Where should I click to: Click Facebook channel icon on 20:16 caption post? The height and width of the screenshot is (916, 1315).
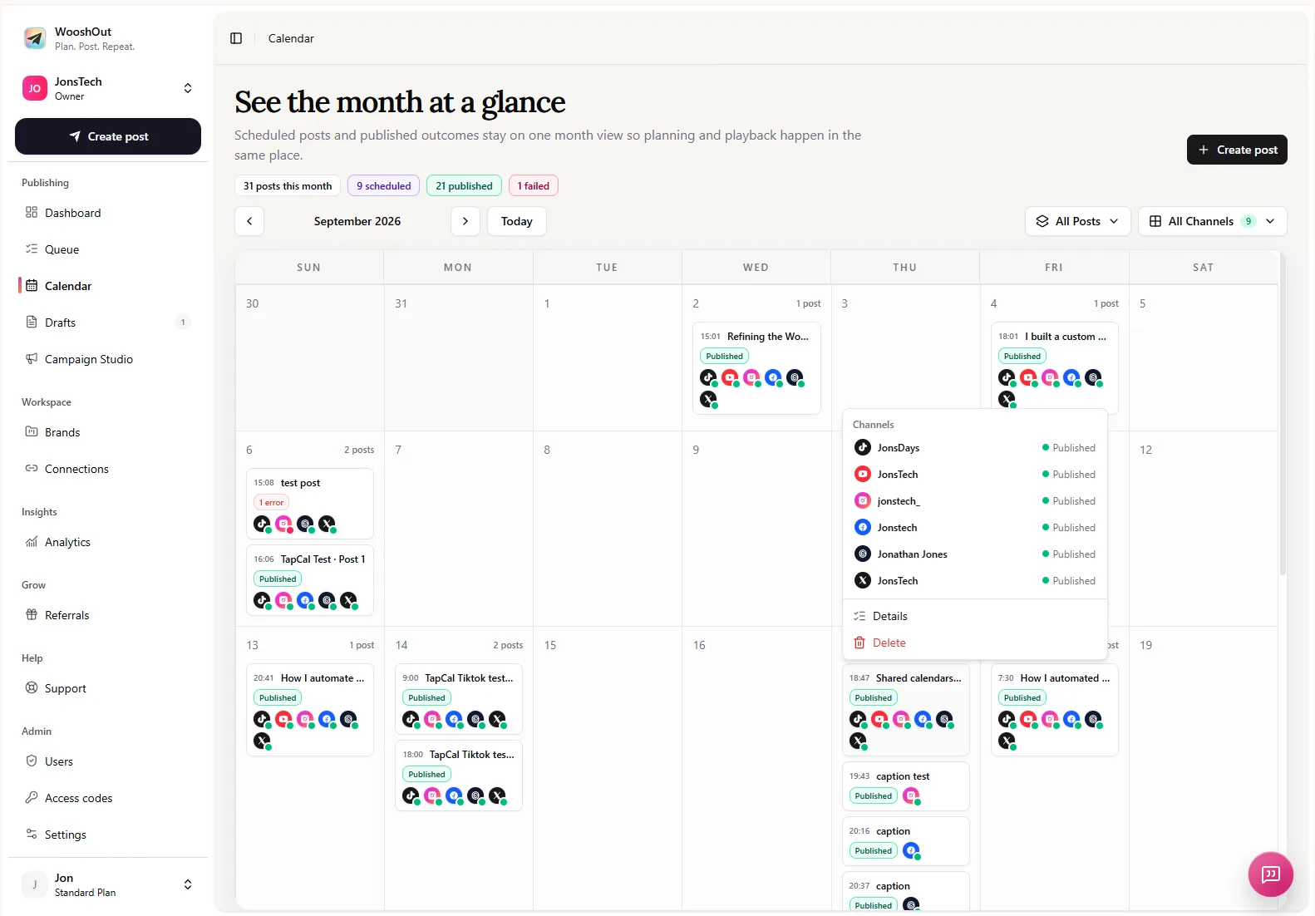pos(911,850)
